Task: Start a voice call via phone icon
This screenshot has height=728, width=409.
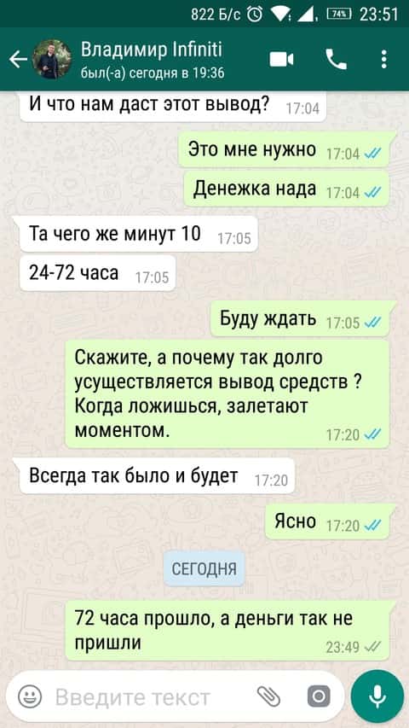Action: 337,60
